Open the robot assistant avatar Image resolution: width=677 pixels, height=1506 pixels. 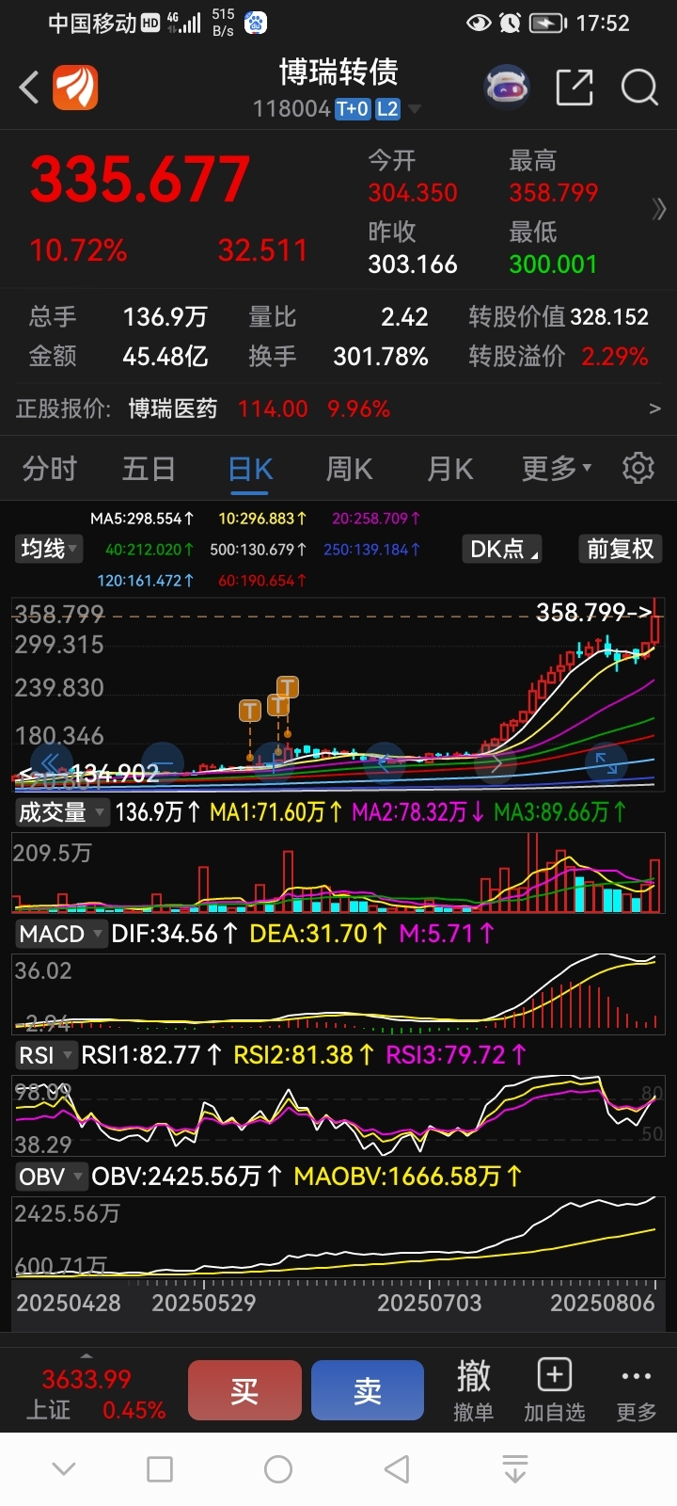[507, 88]
